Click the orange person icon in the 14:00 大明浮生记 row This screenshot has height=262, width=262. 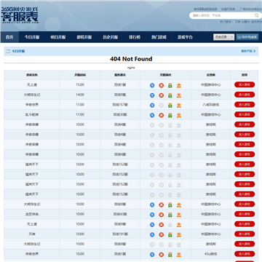click(x=179, y=95)
